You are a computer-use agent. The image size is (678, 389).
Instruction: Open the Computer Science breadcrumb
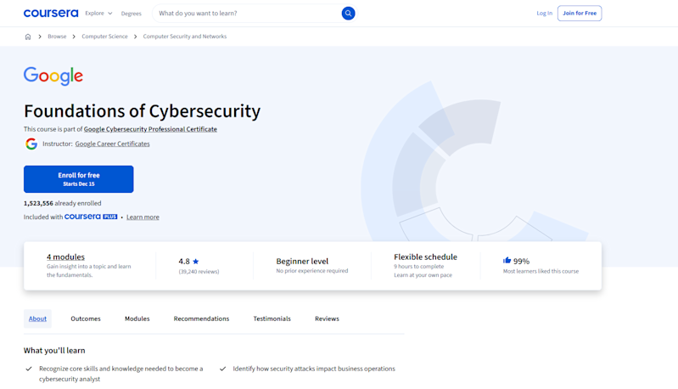(x=104, y=37)
